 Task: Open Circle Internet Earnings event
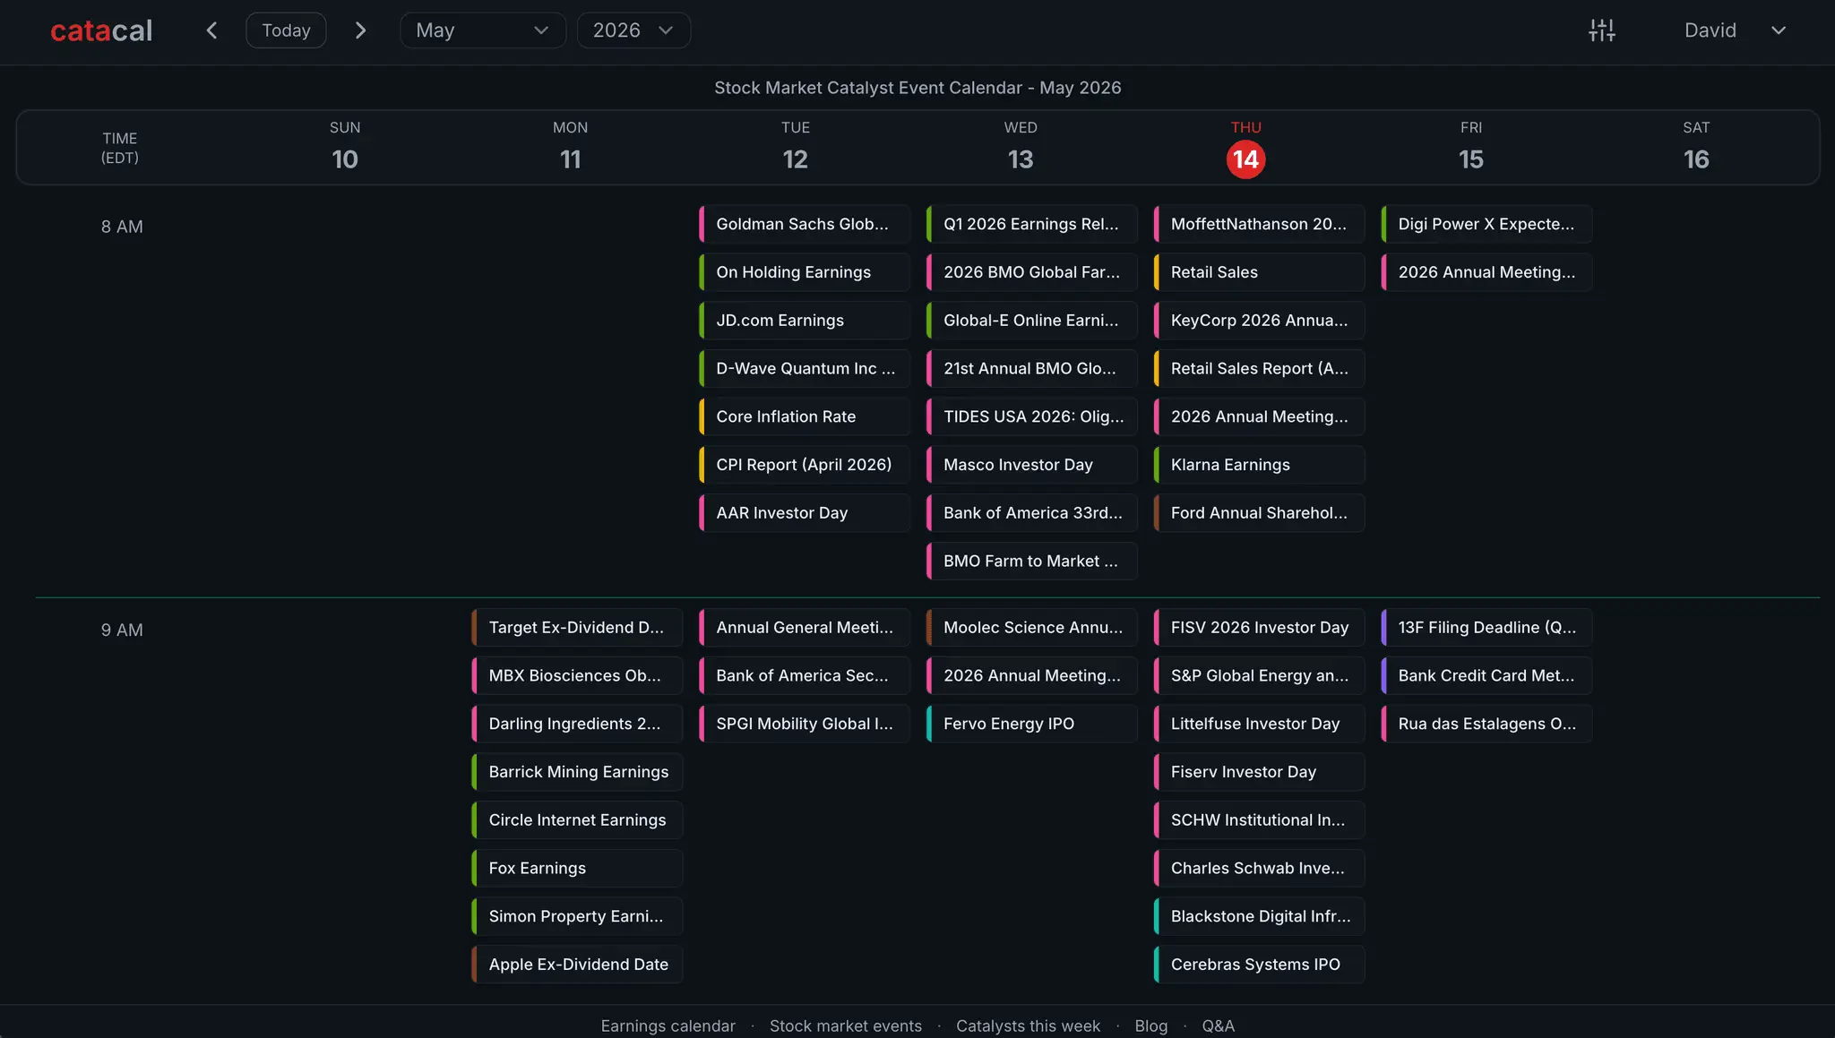pyautogui.click(x=577, y=820)
